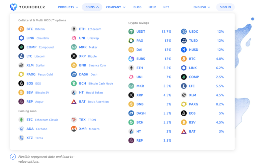Click the Bitcoin icon in collateral options
The width and height of the screenshot is (257, 166).
[x=21, y=29]
